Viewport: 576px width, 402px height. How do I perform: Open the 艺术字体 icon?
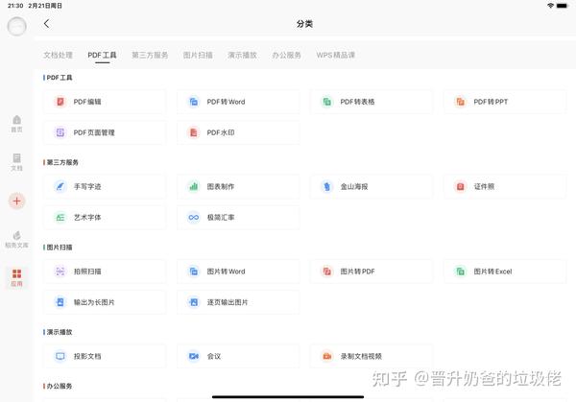pos(60,218)
